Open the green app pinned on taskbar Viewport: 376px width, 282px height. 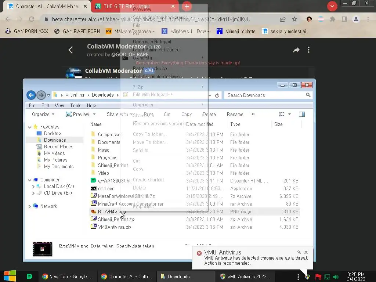click(x=29, y=276)
